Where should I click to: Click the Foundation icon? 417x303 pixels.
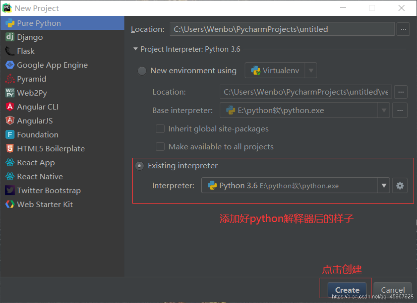pyautogui.click(x=10, y=135)
